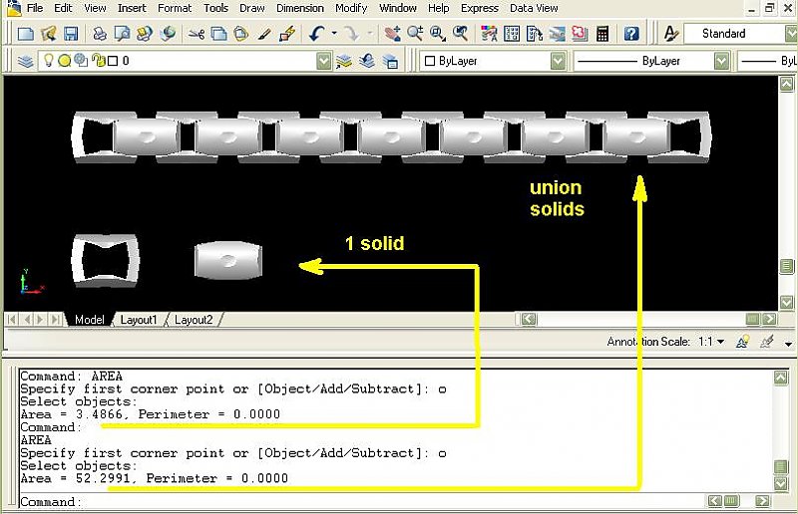The width and height of the screenshot is (798, 514).
Task: Click the drawing area scroll up arrow
Action: point(786,84)
